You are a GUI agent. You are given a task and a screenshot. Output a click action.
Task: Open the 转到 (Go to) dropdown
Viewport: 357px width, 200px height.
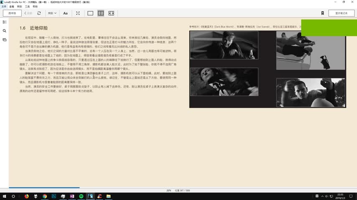[x=52, y=13]
